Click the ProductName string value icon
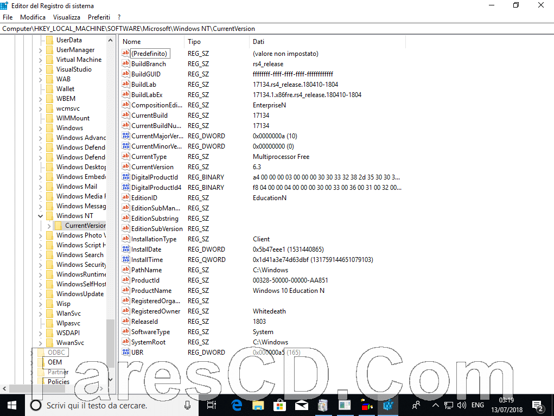The width and height of the screenshot is (554, 416). point(126,290)
